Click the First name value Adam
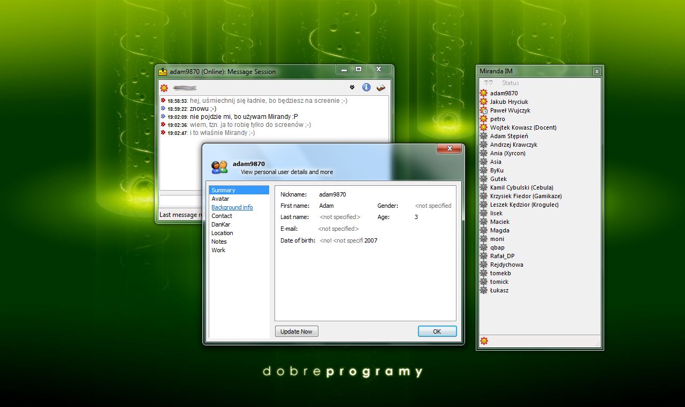685x407 pixels. click(x=326, y=206)
